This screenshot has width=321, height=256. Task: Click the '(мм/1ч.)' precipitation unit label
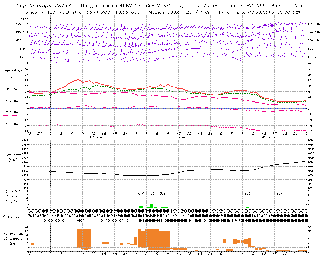coord(13,201)
